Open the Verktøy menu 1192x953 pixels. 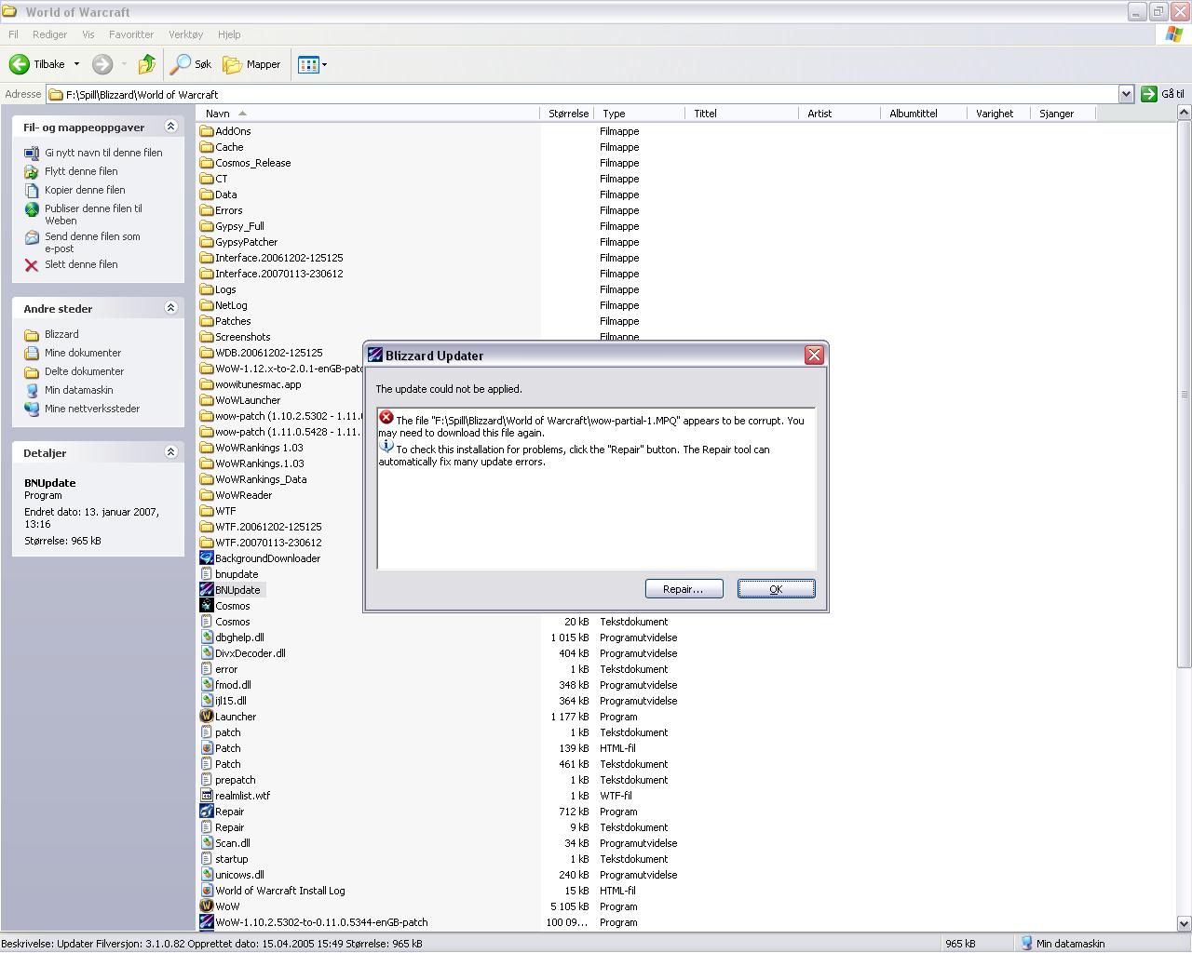[x=185, y=34]
